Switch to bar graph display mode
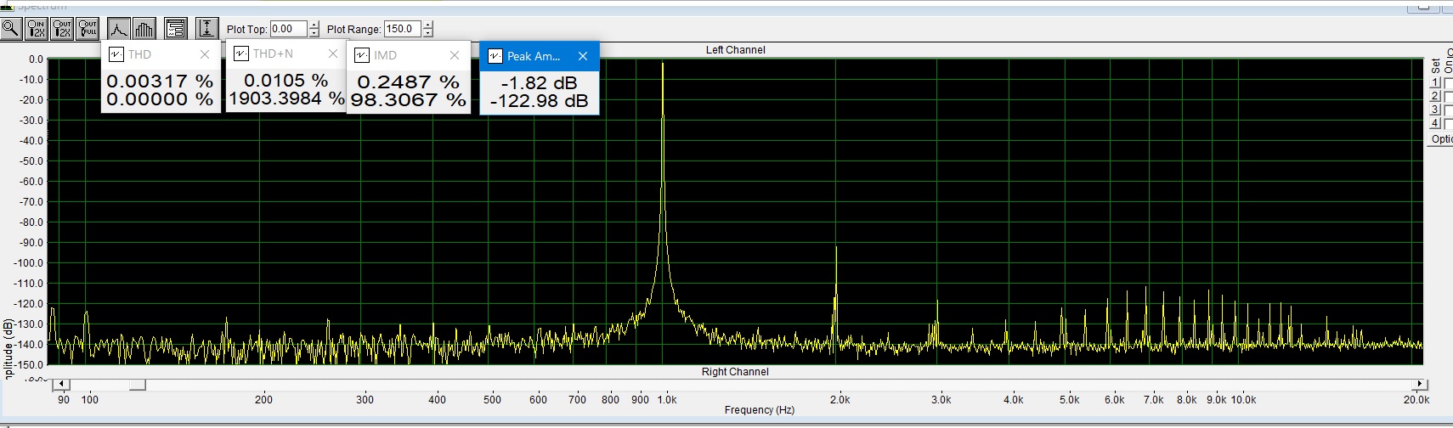 pos(144,28)
